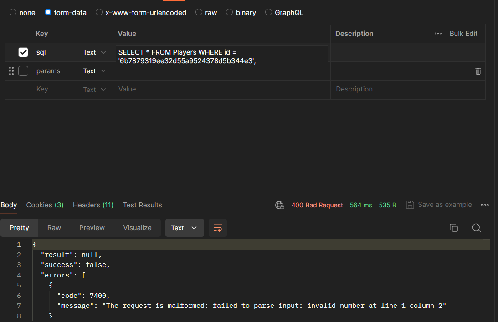This screenshot has width=498, height=322.
Task: Open the Text type dropdown in empty row
Action: pyautogui.click(x=95, y=90)
